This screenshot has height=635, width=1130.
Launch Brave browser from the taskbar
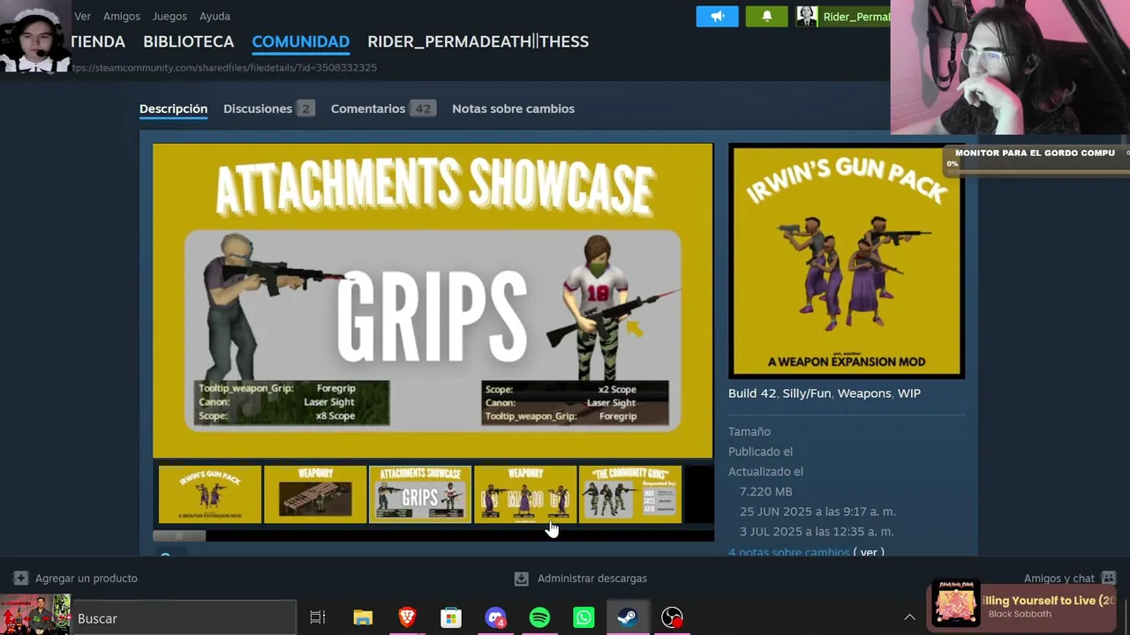tap(407, 618)
